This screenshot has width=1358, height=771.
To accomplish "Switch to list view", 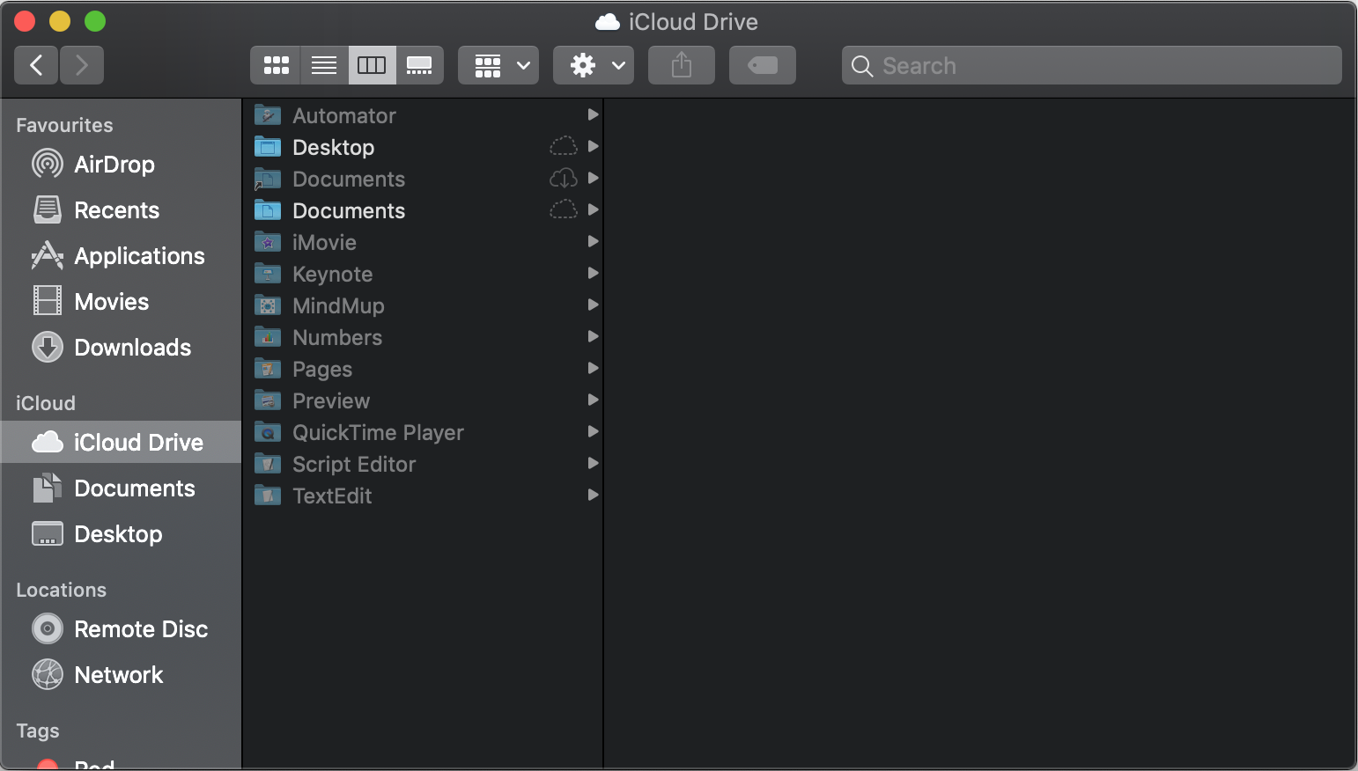I will pyautogui.click(x=324, y=65).
